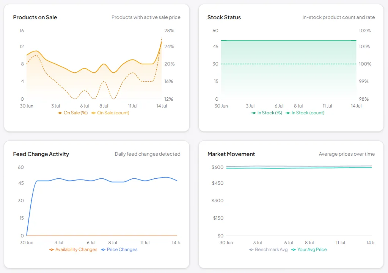Toggle the On Sale (count) legend series
Viewport: 388px width, 273px height.
coord(110,113)
